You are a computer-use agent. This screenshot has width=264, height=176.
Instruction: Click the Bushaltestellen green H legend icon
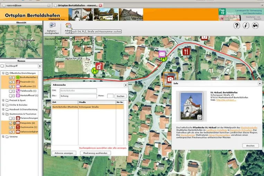(x=18, y=77)
